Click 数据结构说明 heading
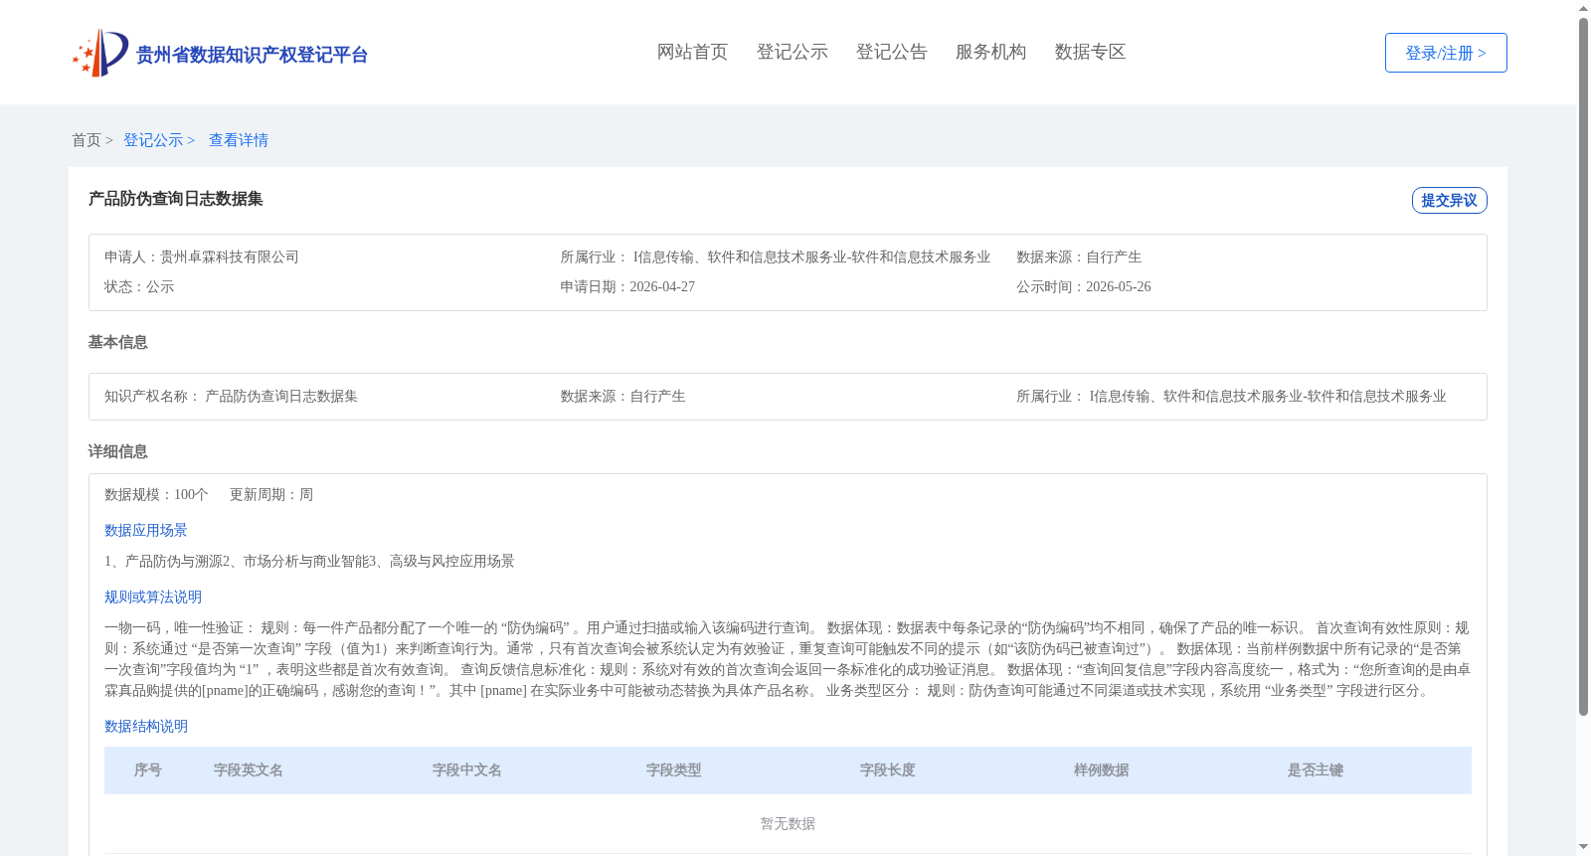This screenshot has width=1591, height=856. coord(146,726)
